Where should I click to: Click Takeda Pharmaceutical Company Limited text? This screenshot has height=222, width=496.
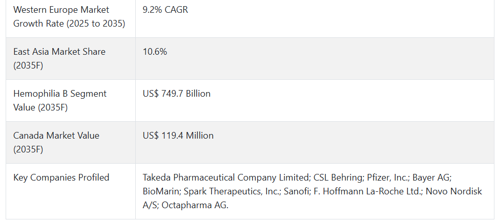point(225,177)
